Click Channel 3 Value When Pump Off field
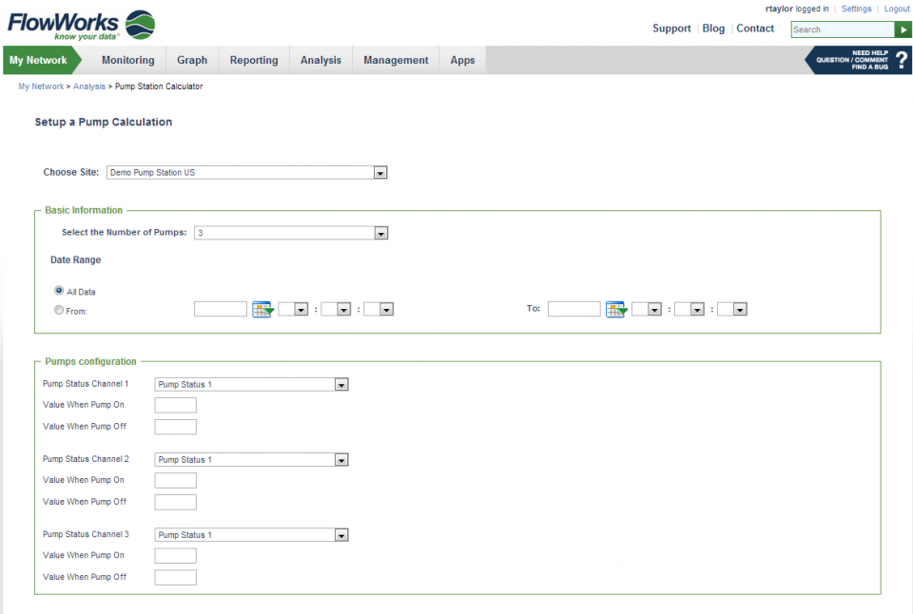913x614 pixels. [175, 577]
